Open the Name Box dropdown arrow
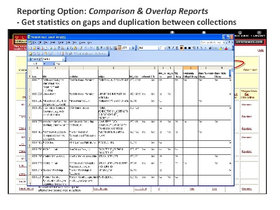 44,63
